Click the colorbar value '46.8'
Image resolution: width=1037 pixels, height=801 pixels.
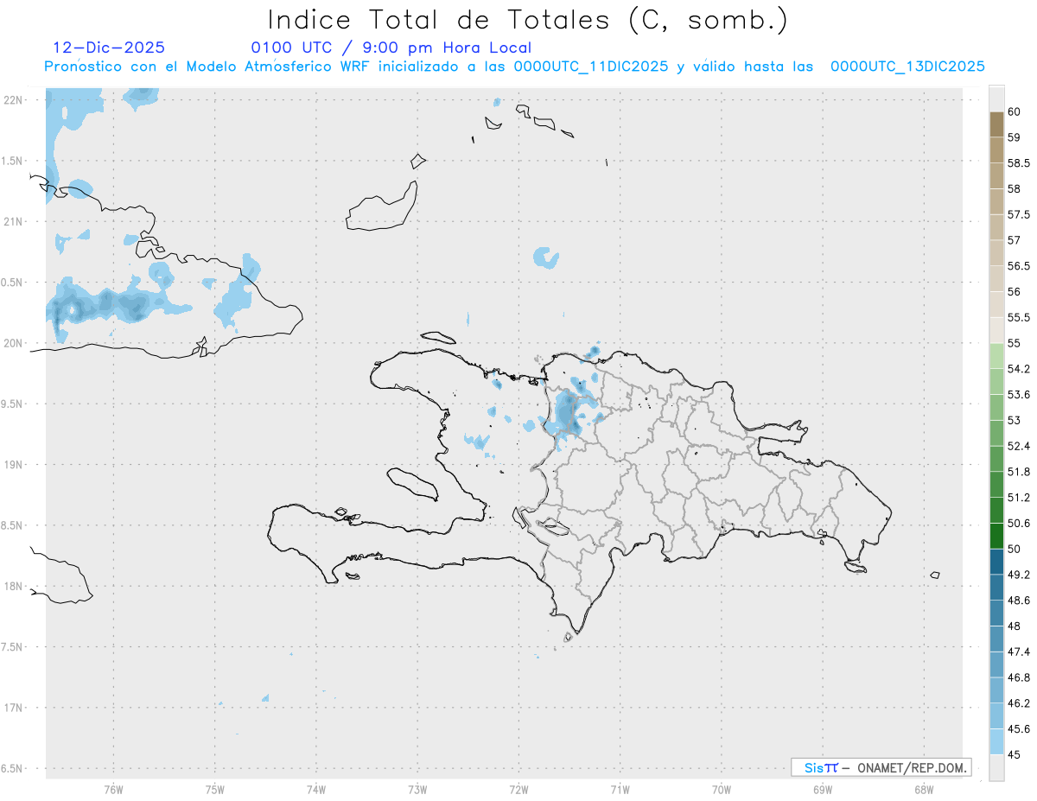click(1019, 677)
